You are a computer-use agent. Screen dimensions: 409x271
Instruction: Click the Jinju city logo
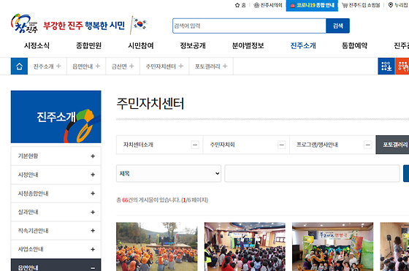[24, 23]
